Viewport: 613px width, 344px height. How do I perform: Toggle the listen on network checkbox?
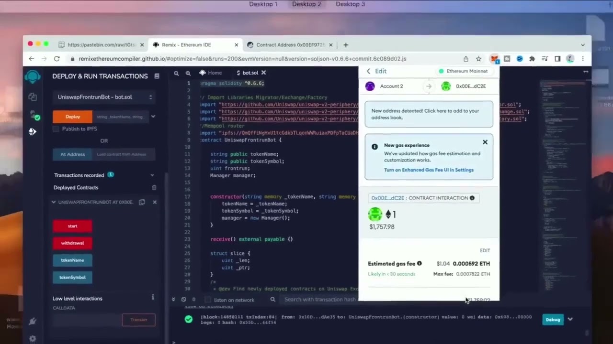pyautogui.click(x=208, y=300)
